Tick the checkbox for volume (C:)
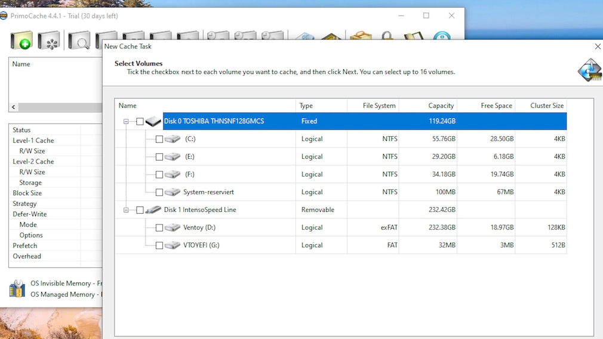The image size is (603, 339). pyautogui.click(x=159, y=139)
